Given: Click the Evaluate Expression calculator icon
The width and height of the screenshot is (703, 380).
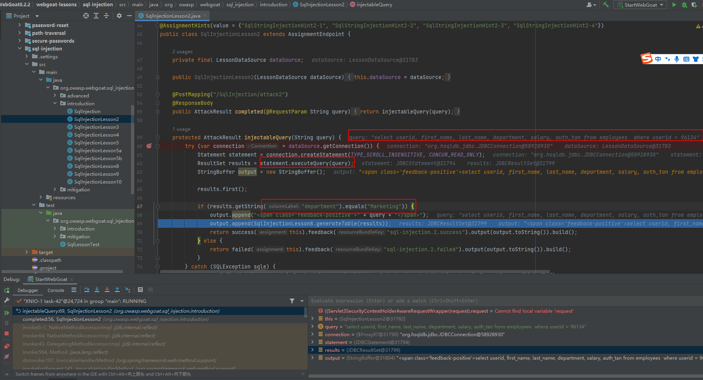Looking at the screenshot, I should point(140,290).
